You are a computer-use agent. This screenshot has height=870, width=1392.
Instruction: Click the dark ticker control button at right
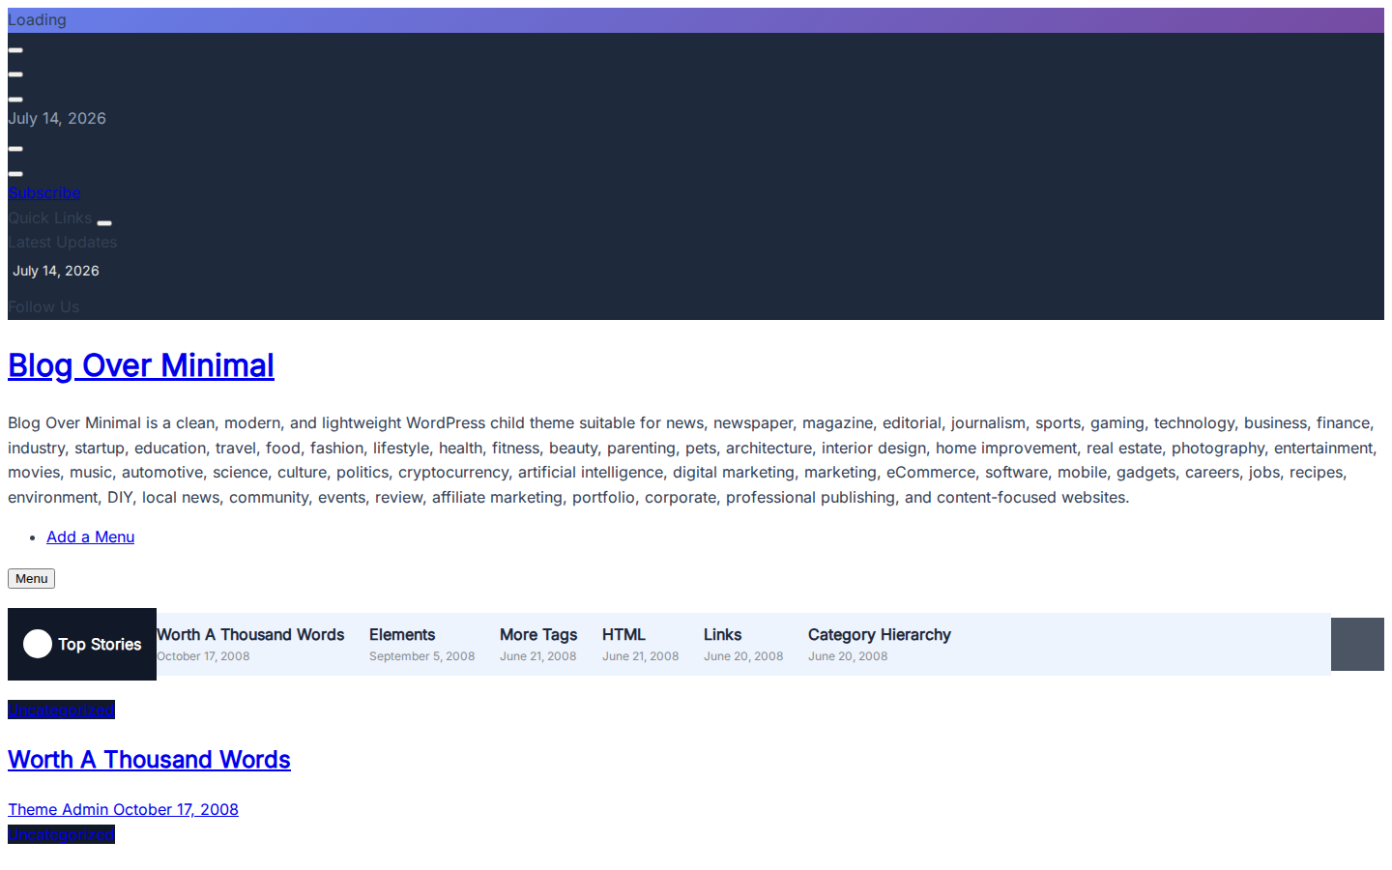tap(1357, 644)
